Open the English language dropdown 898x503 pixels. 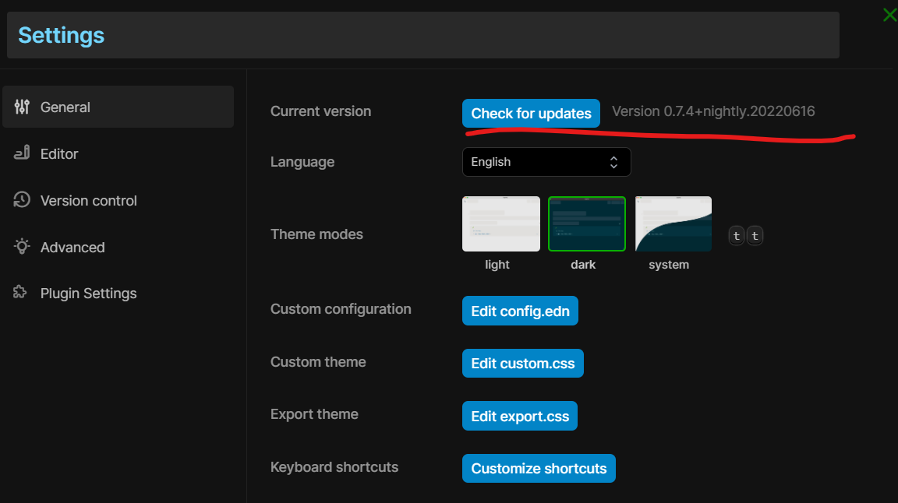coord(546,162)
